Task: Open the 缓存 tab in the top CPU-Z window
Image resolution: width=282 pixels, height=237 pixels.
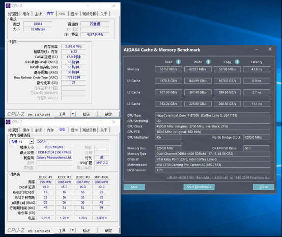Action: click(26, 14)
